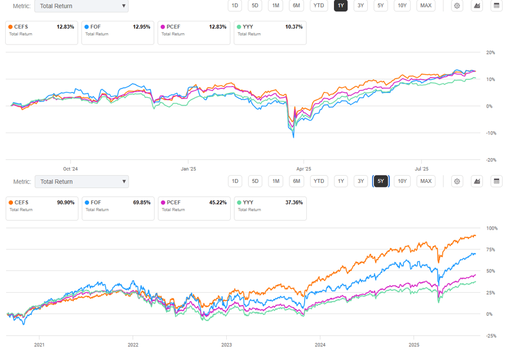Click chart type icon in bottom chart
506x358 pixels.
(477, 181)
